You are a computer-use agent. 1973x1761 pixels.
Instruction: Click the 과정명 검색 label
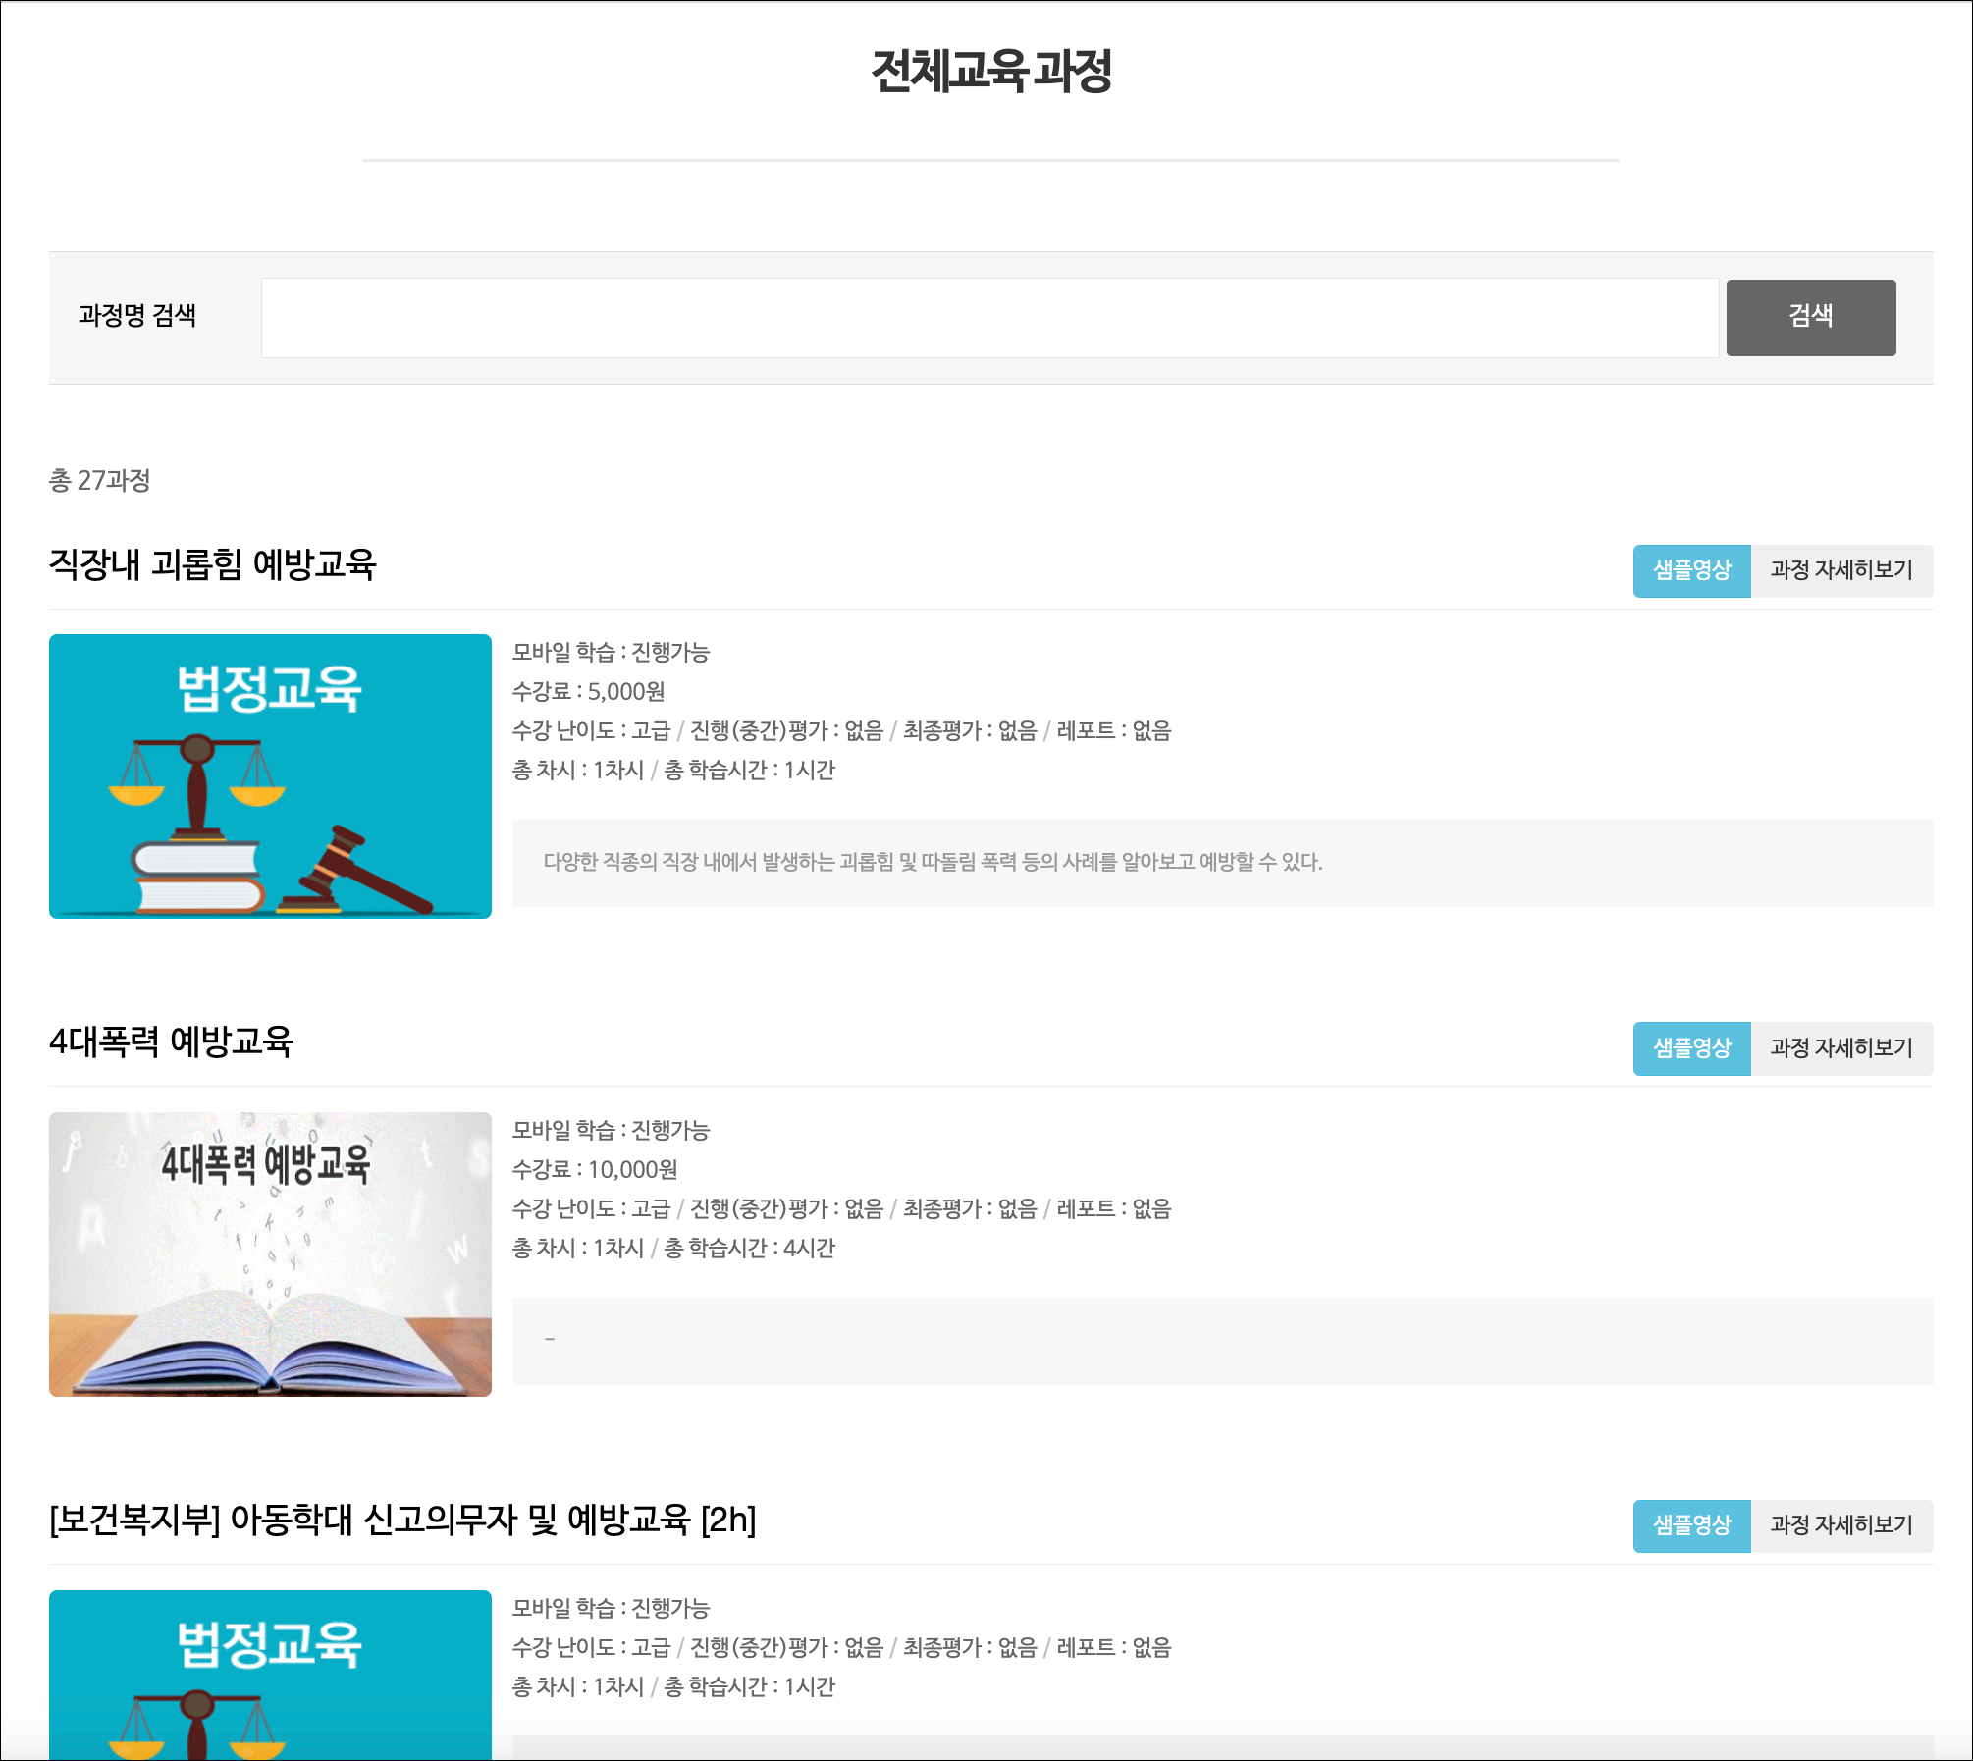[137, 315]
